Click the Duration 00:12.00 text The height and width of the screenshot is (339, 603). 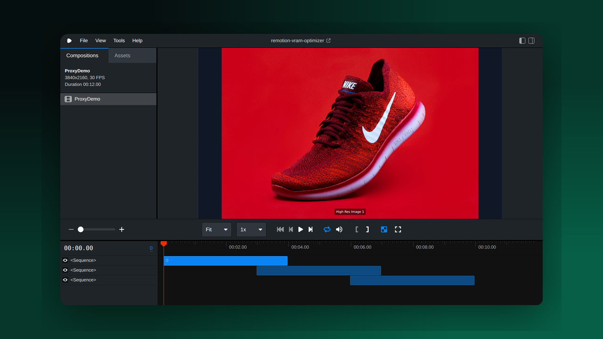click(83, 85)
